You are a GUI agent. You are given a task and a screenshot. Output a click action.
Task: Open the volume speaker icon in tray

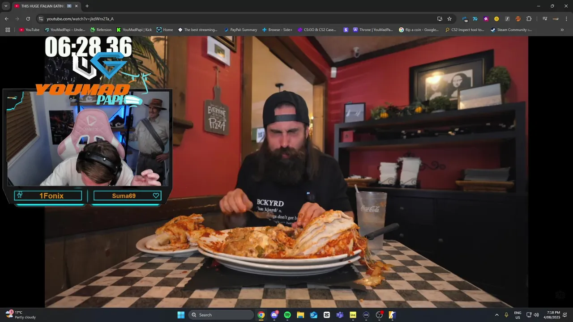(536, 315)
